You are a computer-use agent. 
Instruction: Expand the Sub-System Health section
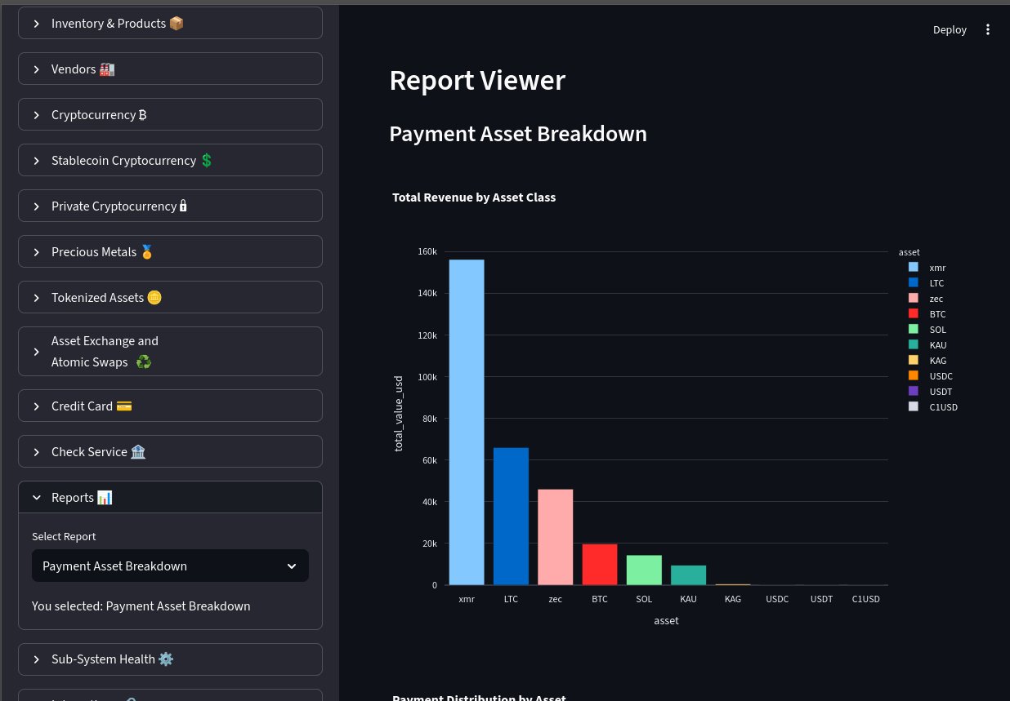pos(170,659)
